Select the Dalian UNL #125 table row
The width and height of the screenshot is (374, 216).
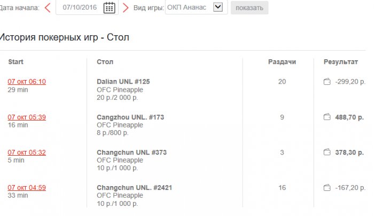[123, 82]
